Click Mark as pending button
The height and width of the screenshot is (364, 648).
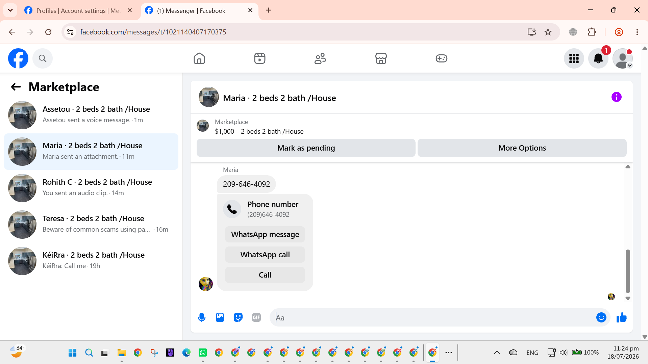click(x=306, y=148)
